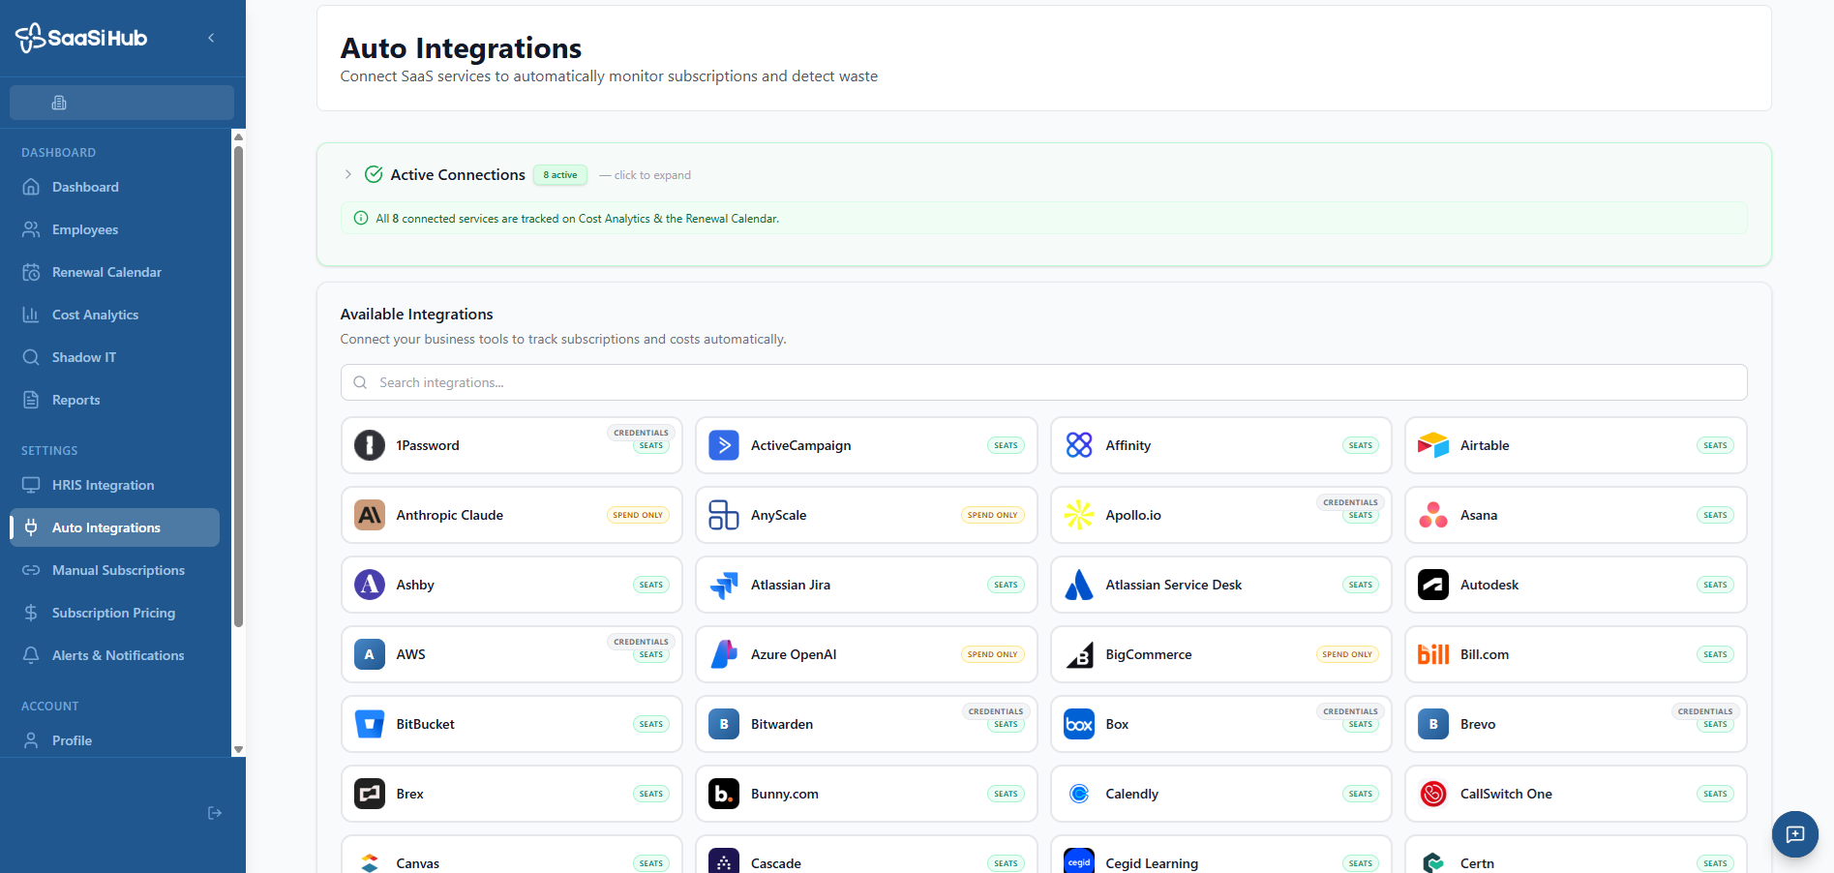Screen dimensions: 1834x873
Task: Click the CREDENTIALS tag on 1Password
Action: (641, 433)
